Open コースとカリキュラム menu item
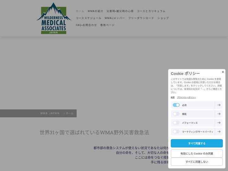Image resolution: width=228 pixels, height=171 pixels. click(151, 11)
